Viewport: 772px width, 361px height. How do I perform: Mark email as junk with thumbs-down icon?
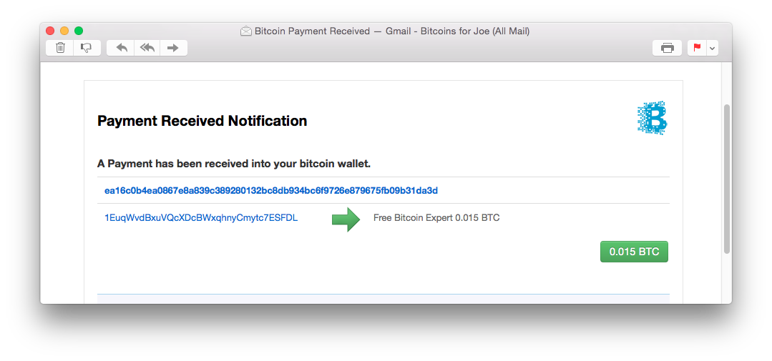click(x=87, y=48)
